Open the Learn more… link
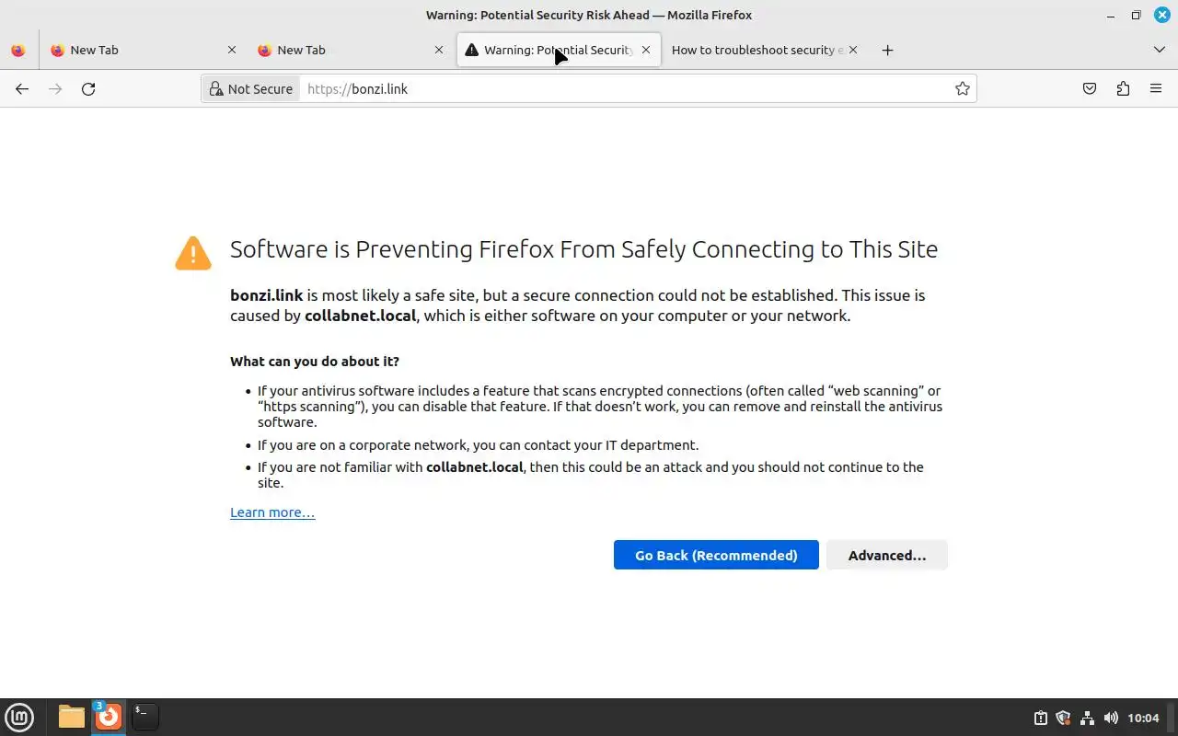1178x736 pixels. [x=272, y=512]
